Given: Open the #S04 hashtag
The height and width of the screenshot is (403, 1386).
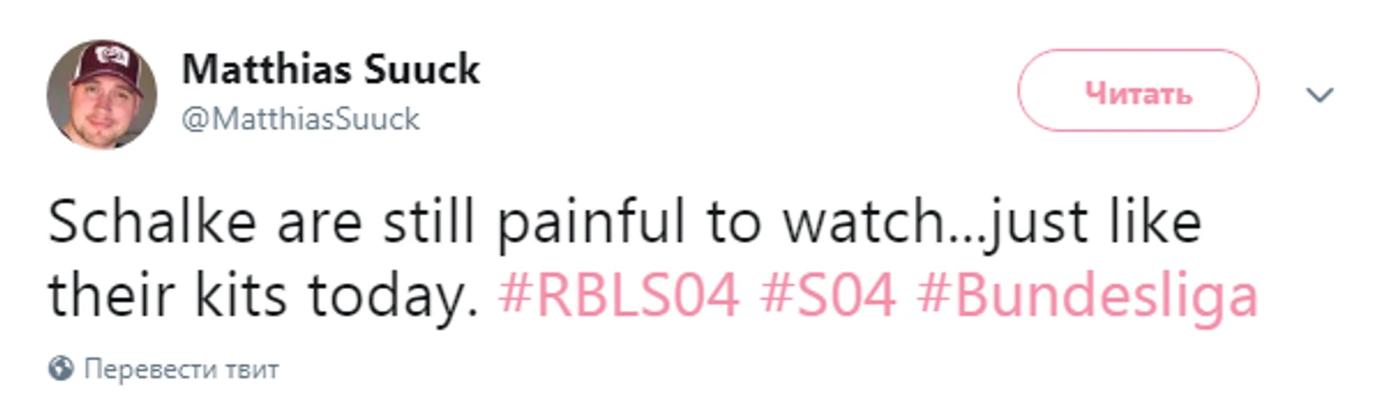Looking at the screenshot, I should (829, 297).
